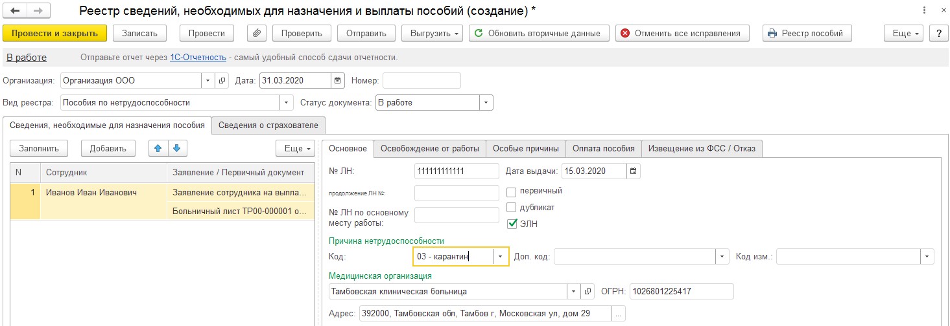The height and width of the screenshot is (326, 950).
Task: Follow the 1С-Отчетность link
Action: pos(198,58)
